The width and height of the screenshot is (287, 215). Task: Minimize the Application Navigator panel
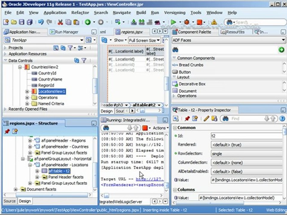[94, 32]
